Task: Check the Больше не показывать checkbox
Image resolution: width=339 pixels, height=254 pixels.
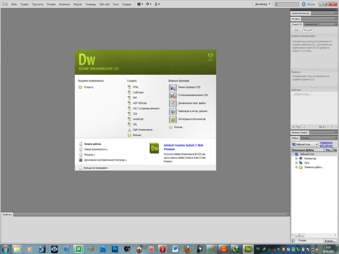Action: (81, 168)
